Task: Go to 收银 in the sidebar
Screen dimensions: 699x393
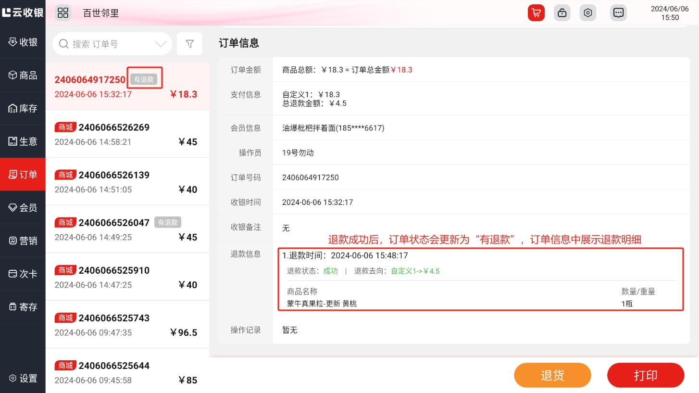Action: (x=23, y=42)
